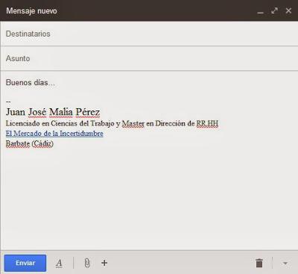
Task: Click the Destinatarios recipients field
Action: pos(149,34)
